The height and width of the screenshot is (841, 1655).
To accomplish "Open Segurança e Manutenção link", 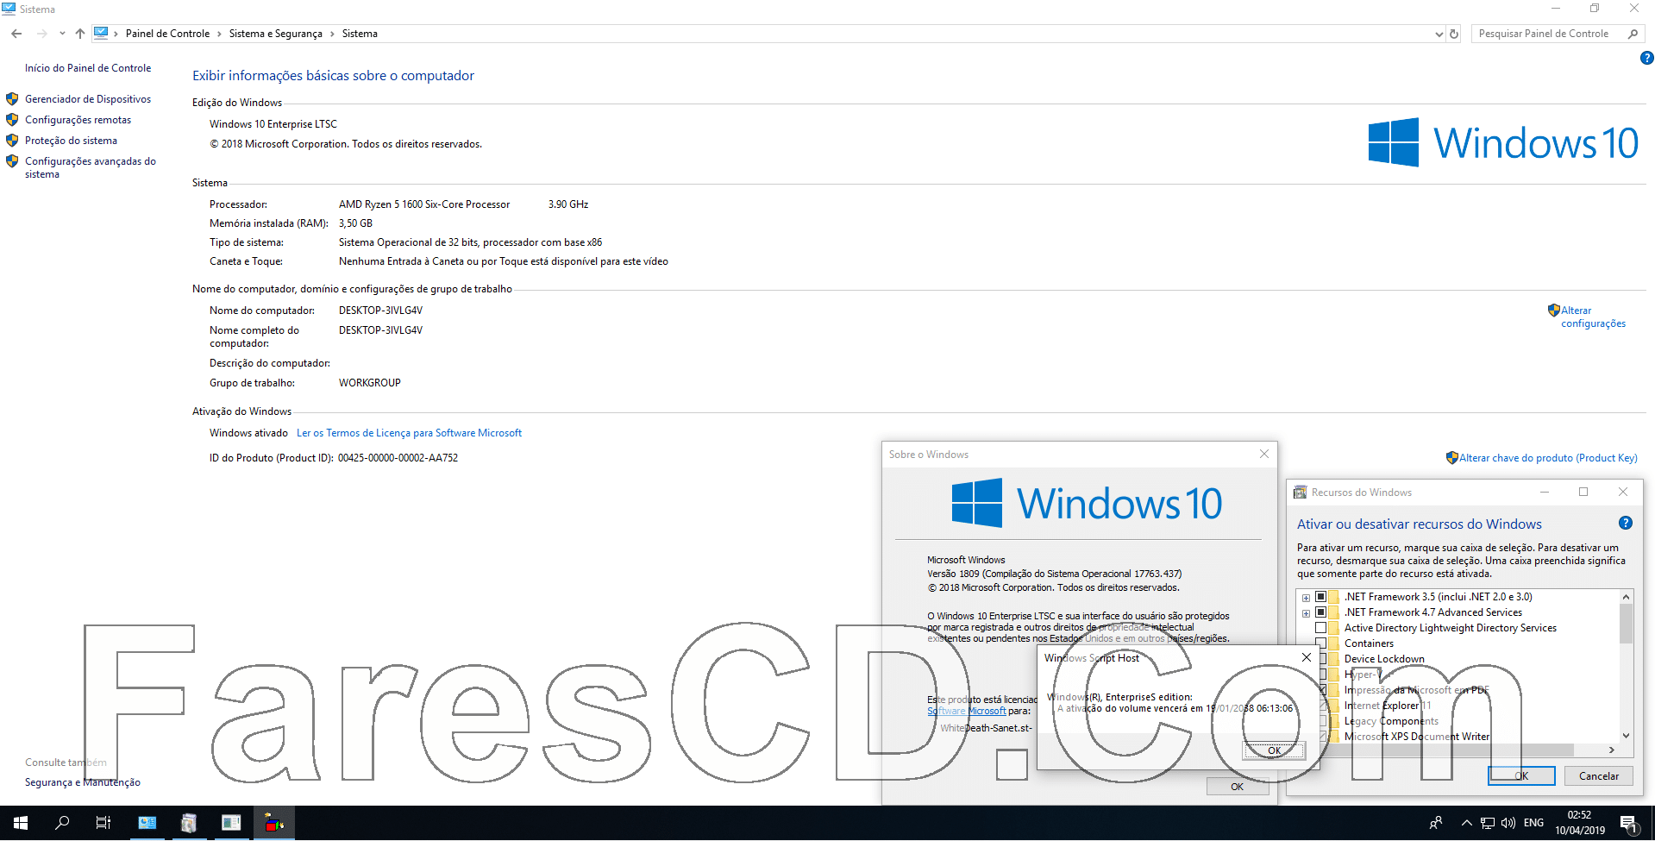I will [x=83, y=782].
